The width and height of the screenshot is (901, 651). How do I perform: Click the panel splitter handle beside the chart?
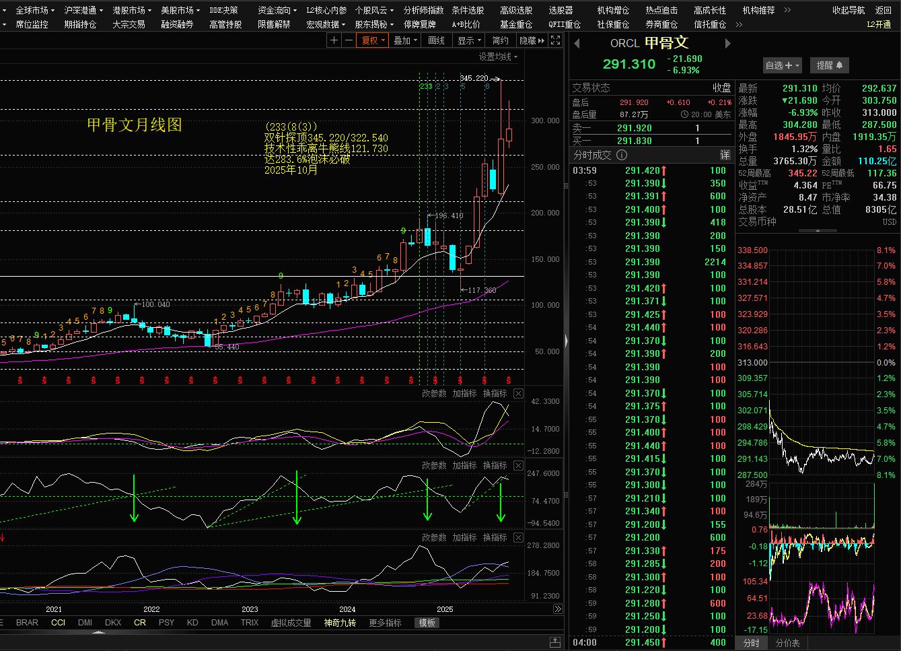click(x=566, y=341)
